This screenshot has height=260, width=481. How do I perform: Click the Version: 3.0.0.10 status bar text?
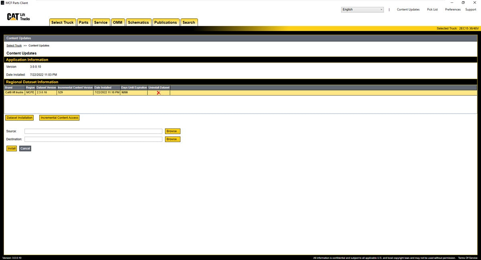pos(12,258)
